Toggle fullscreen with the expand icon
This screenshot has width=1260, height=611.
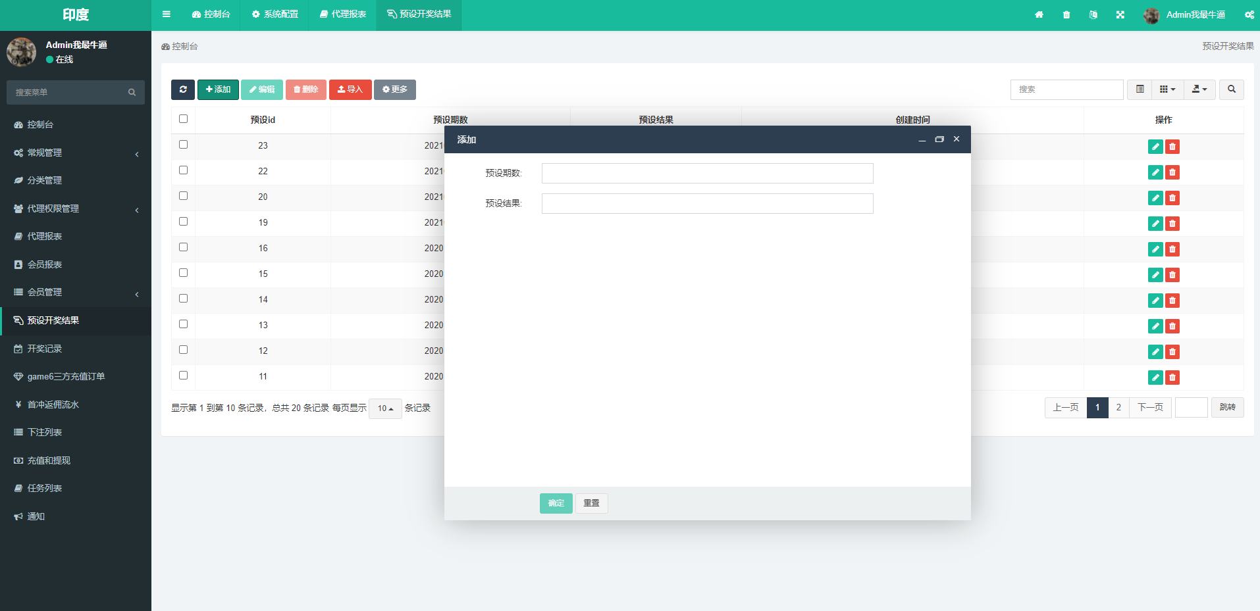pyautogui.click(x=1120, y=14)
